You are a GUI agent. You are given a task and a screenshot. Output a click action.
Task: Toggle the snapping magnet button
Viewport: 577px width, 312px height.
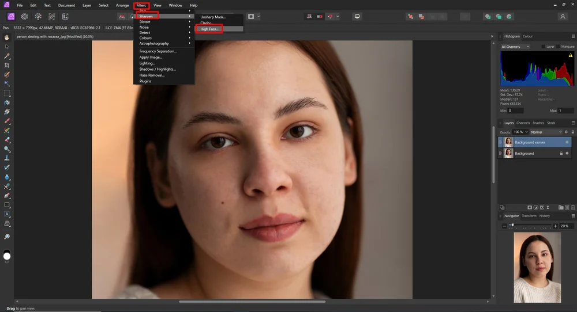330,17
